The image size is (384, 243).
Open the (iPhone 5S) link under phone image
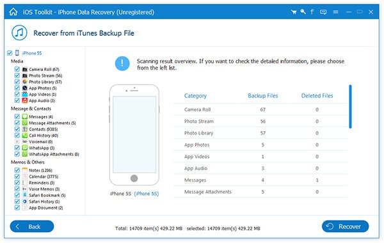click(x=147, y=194)
